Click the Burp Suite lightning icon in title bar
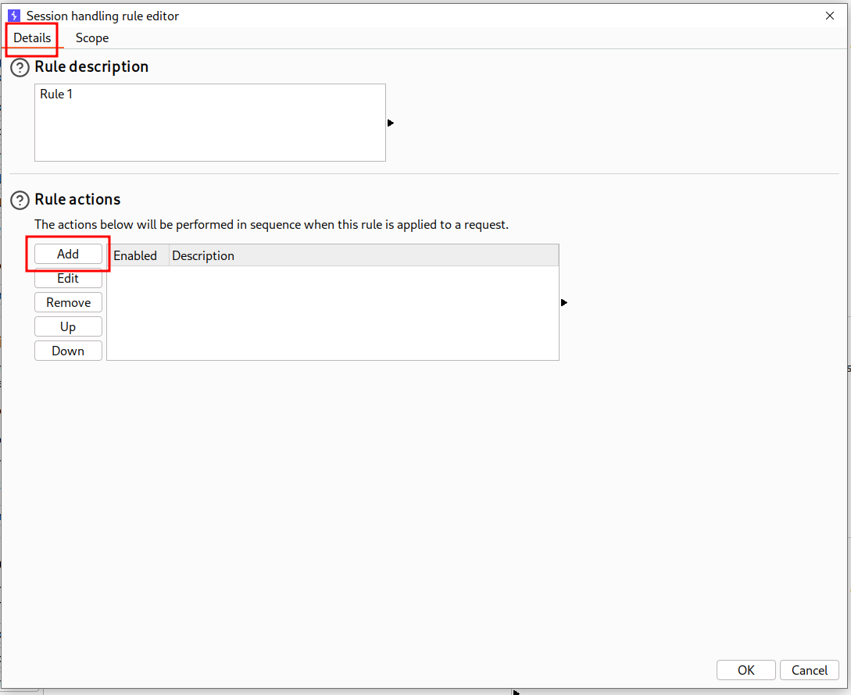Screen dimensions: 851x695 (x=13, y=15)
